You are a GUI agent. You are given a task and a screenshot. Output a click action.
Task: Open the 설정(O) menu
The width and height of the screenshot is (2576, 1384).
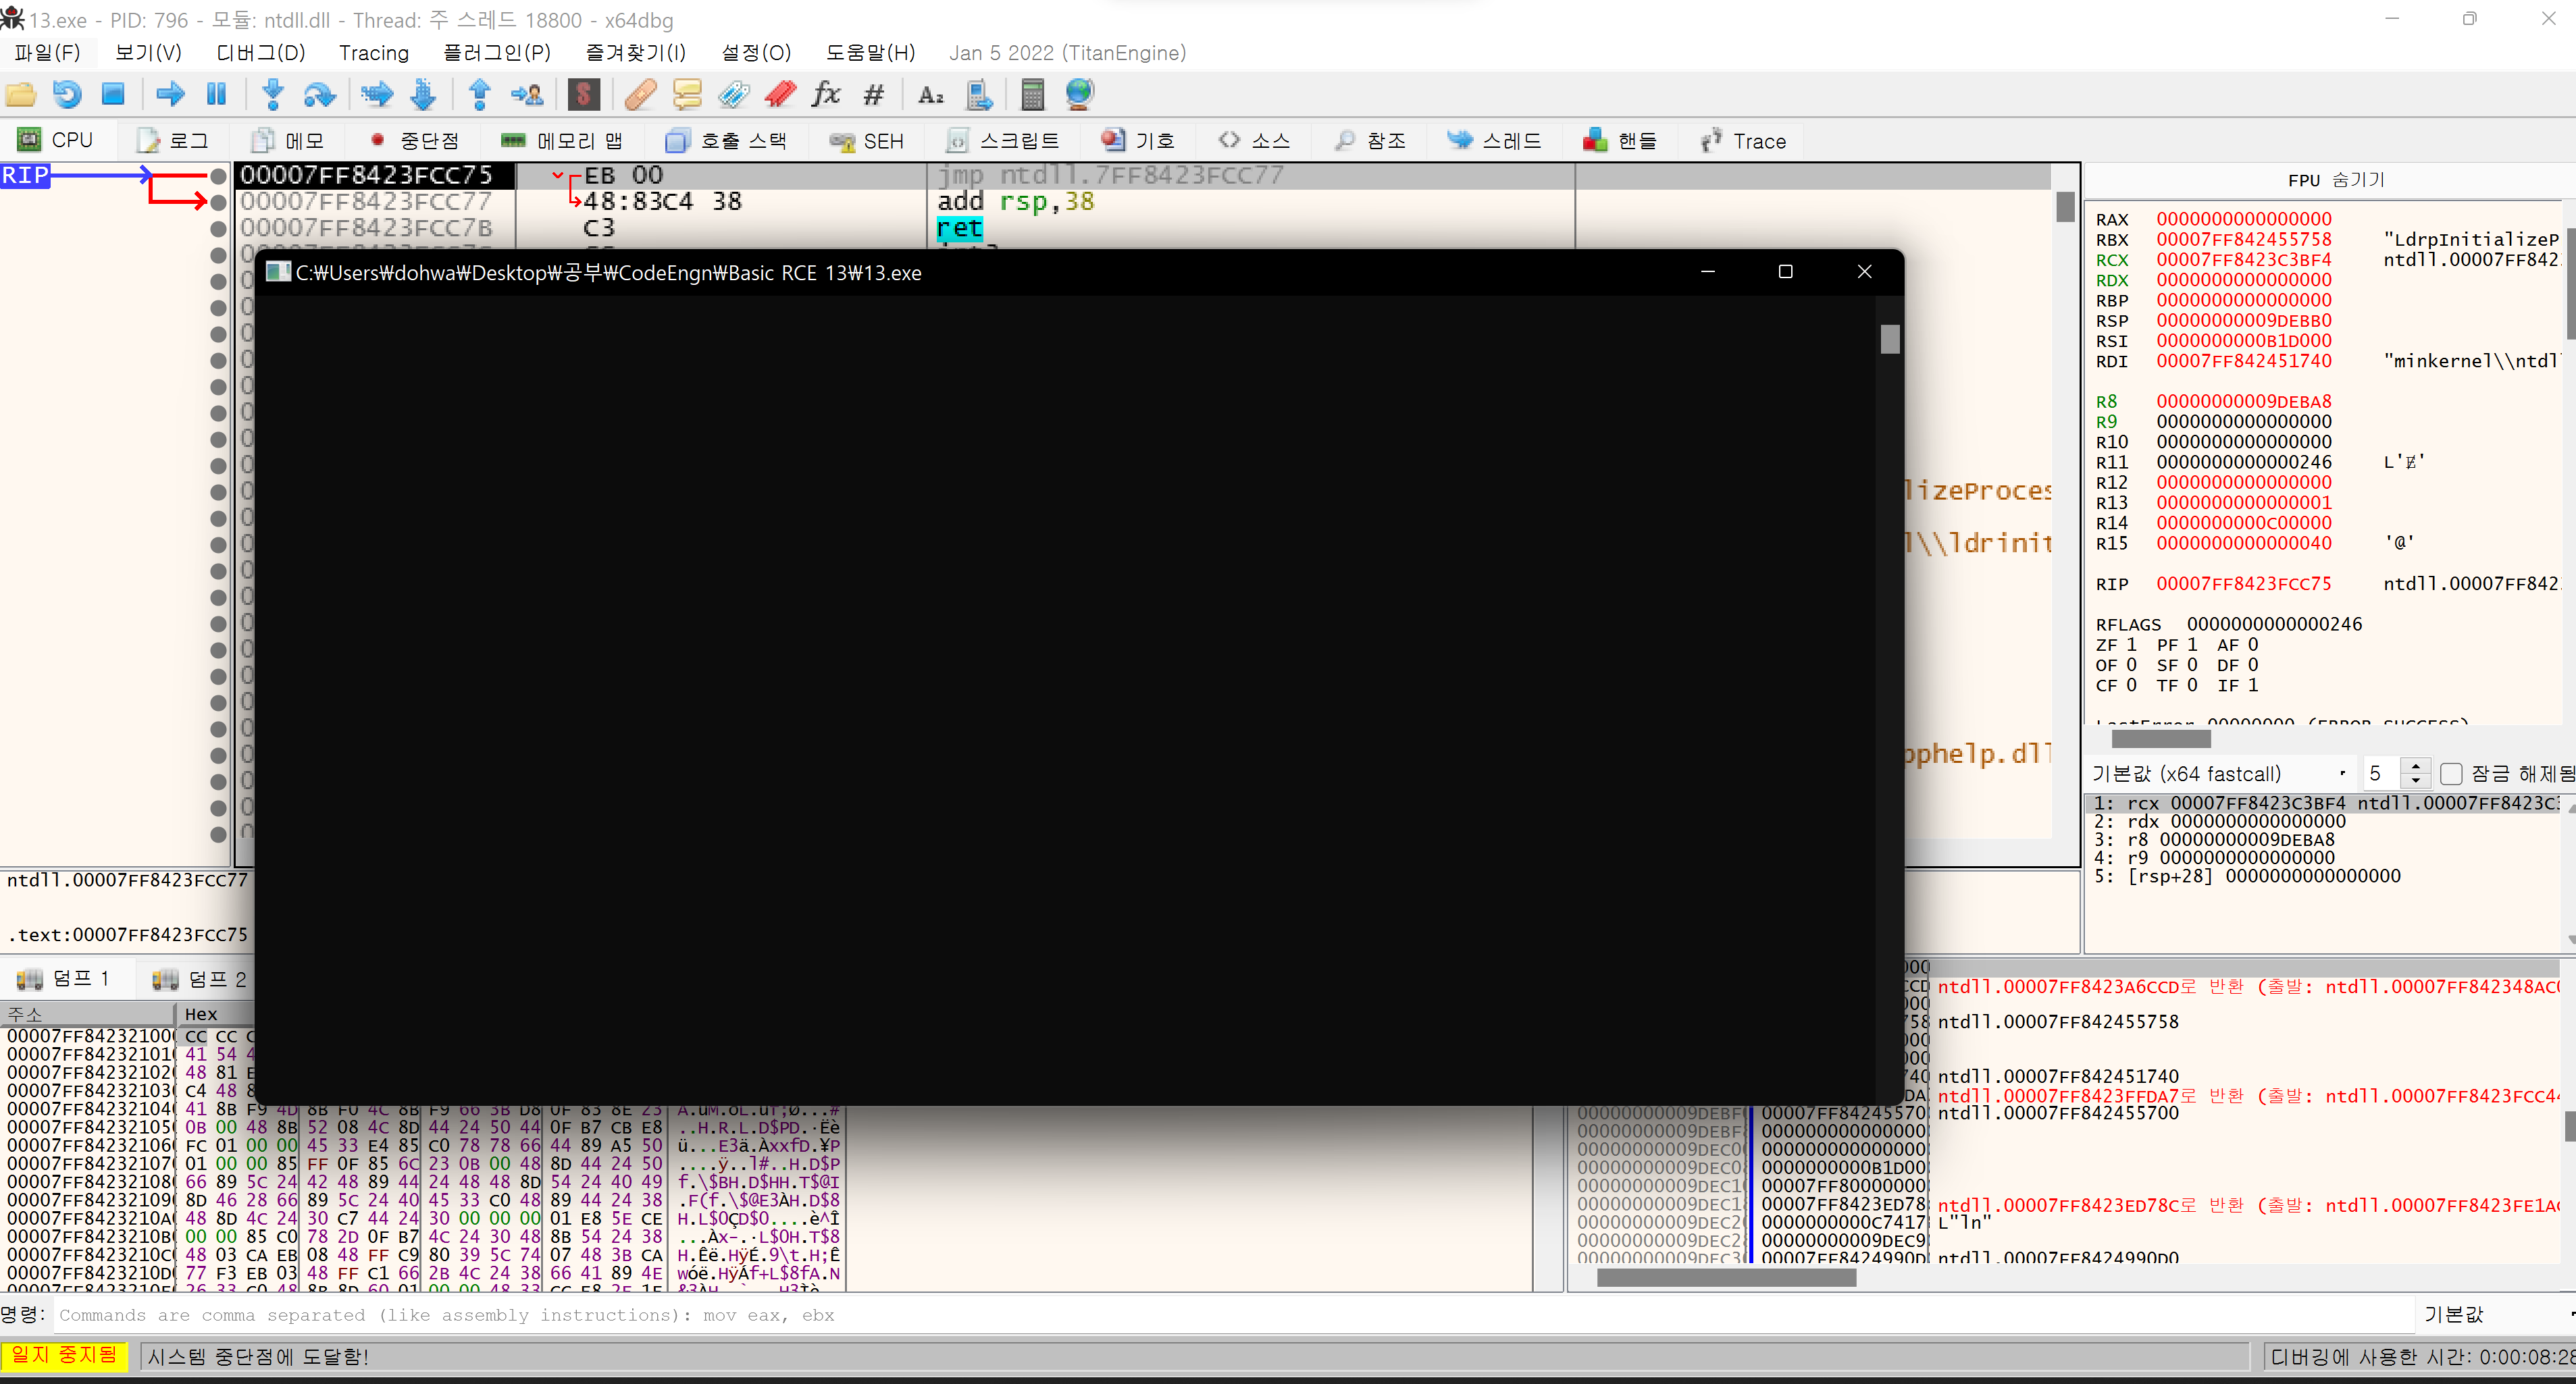pyautogui.click(x=756, y=53)
